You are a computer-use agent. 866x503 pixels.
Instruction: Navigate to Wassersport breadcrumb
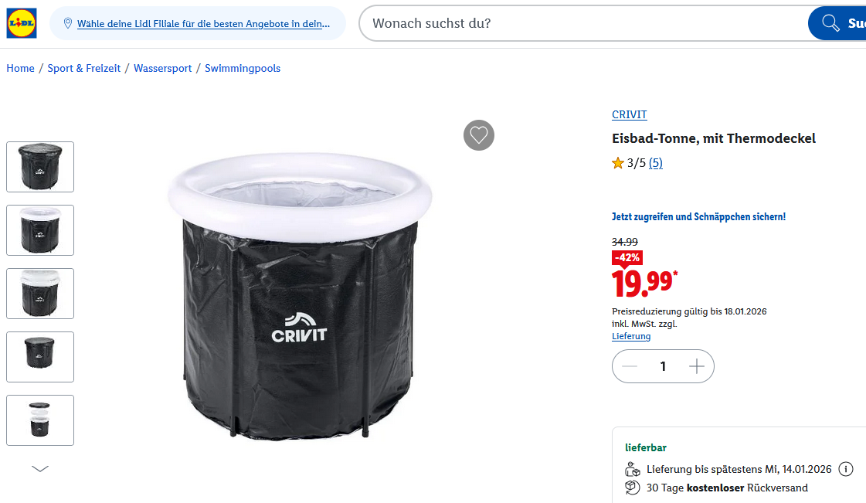pos(162,68)
